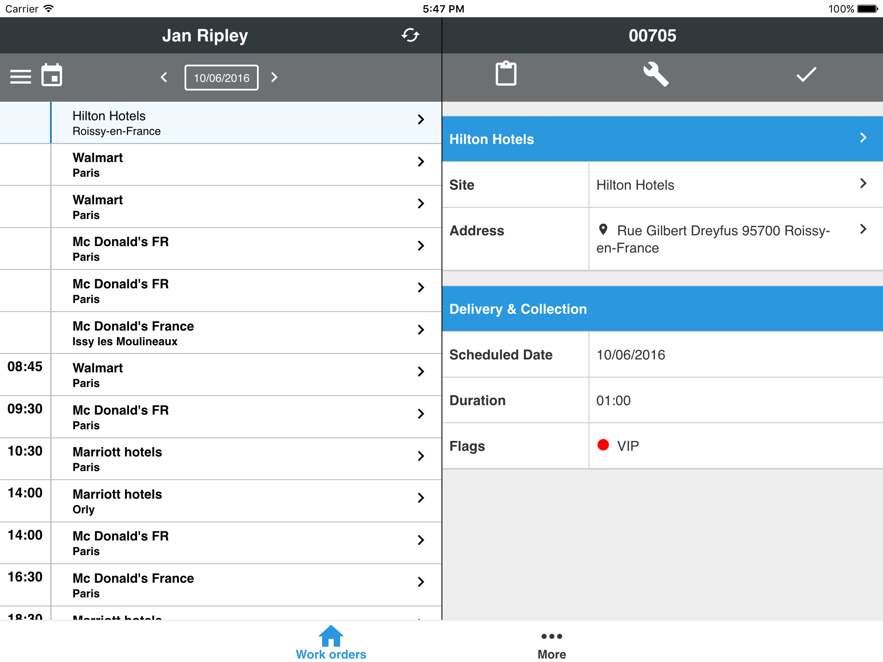
Task: Tap the Wi-Fi icon in the status bar
Action: click(49, 9)
